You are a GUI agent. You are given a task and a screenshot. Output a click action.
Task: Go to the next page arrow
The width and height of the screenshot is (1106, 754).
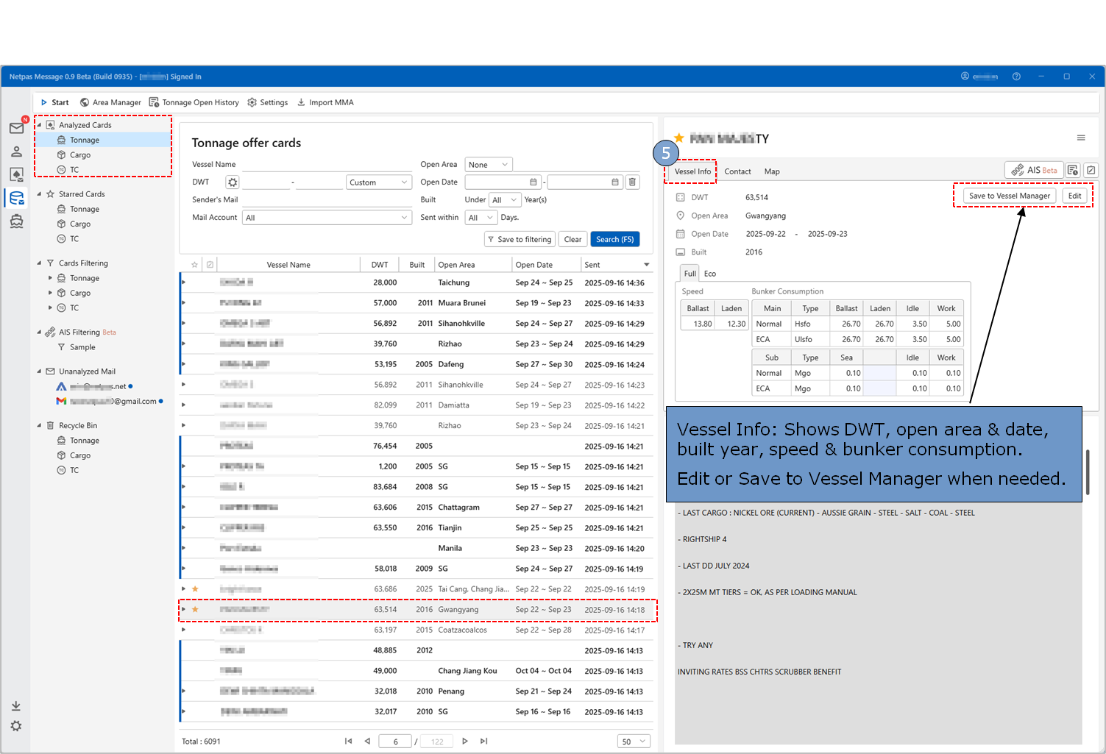point(464,741)
